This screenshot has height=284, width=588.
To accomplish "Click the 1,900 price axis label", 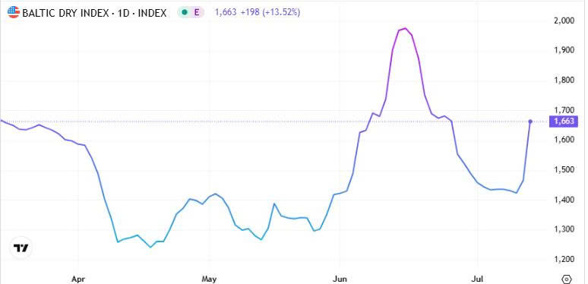I will 564,50.
